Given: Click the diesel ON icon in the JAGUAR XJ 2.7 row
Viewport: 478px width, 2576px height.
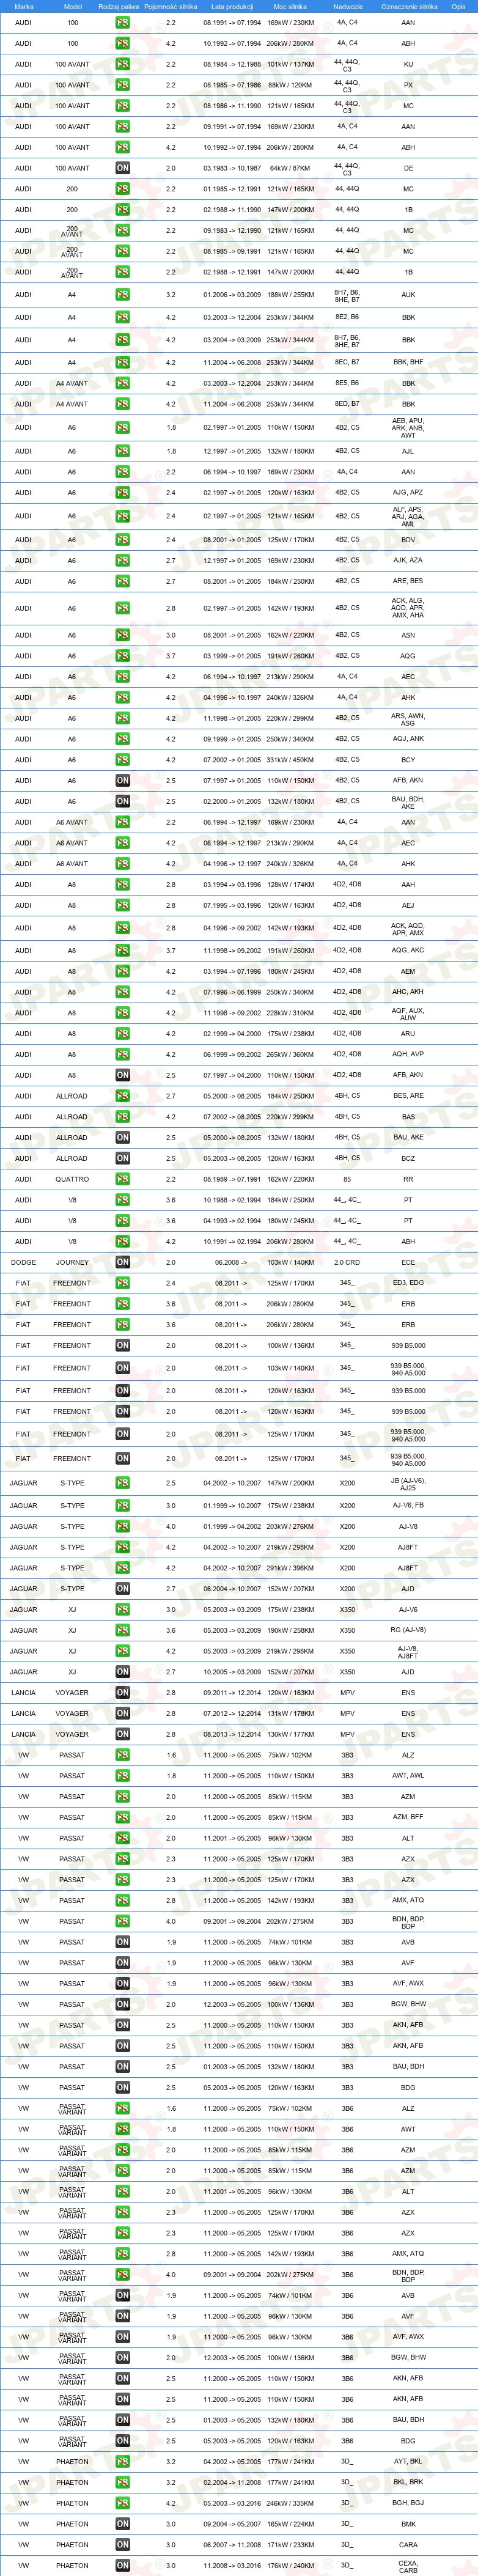Looking at the screenshot, I should click(122, 1672).
